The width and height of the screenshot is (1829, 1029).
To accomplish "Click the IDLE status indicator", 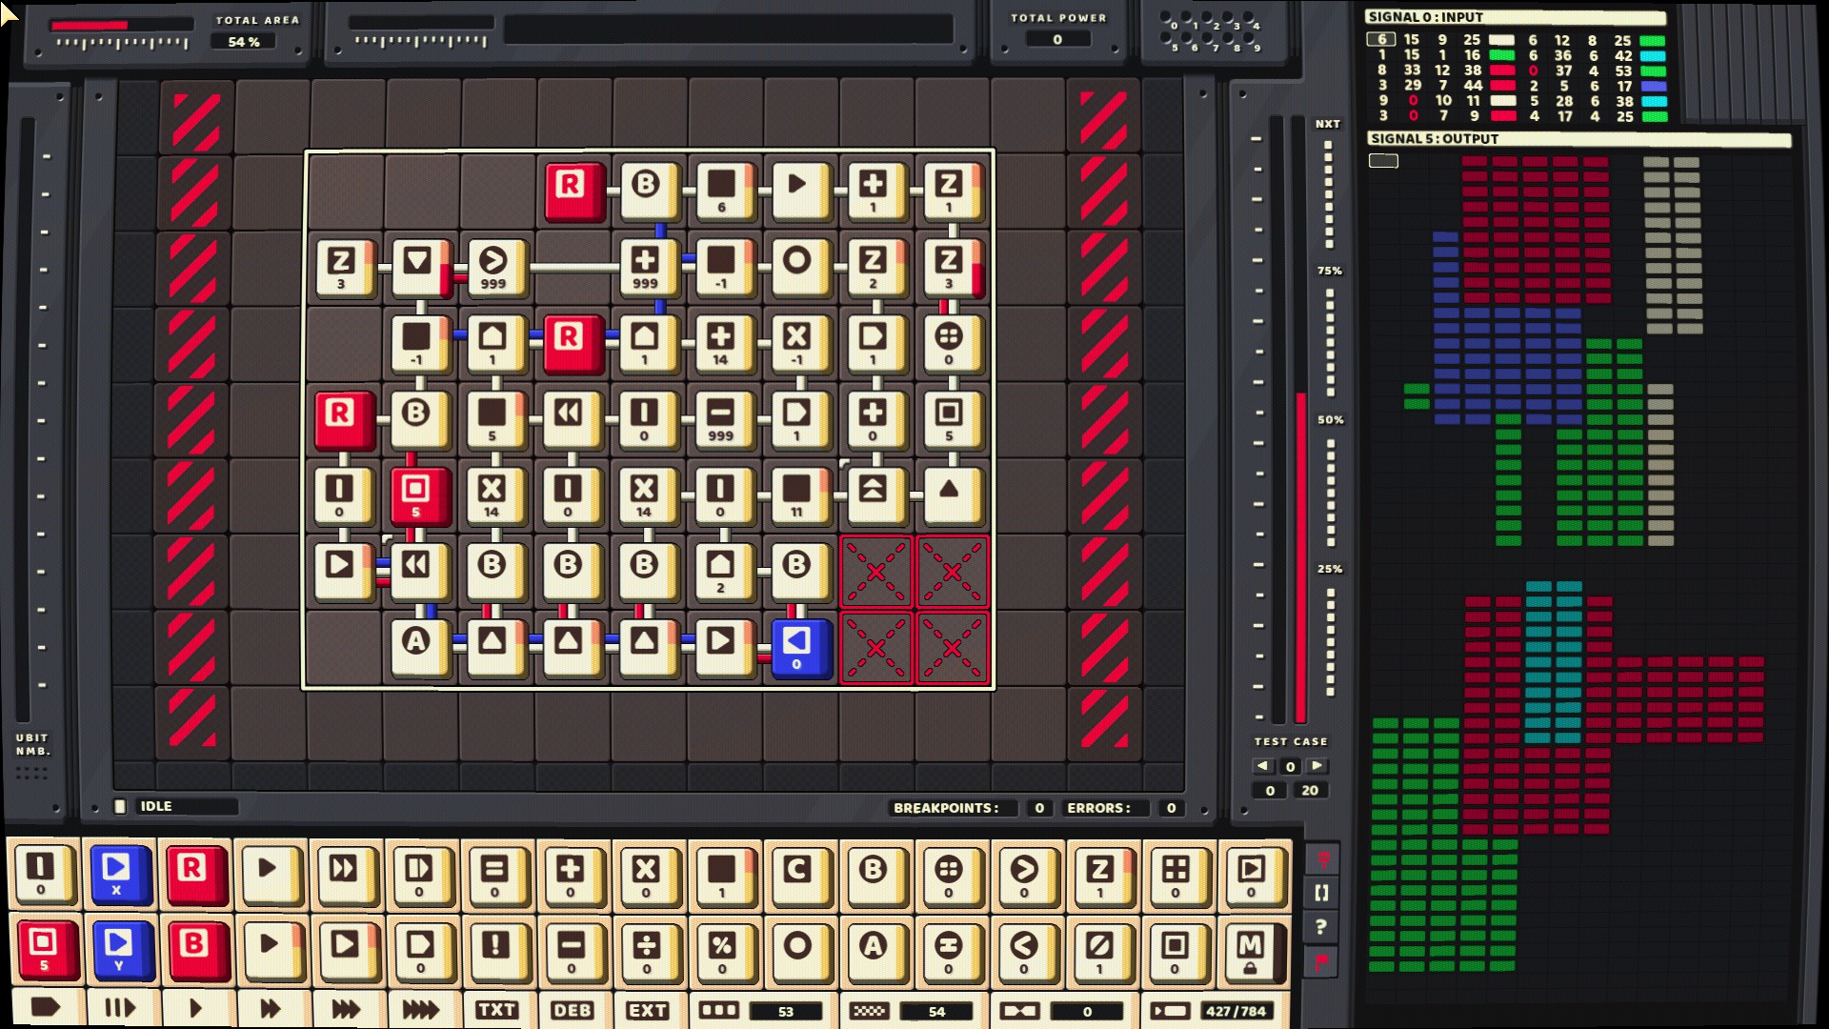I will tap(188, 806).
